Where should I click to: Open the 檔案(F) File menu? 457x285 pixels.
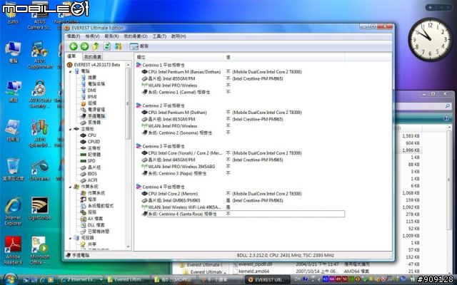[x=74, y=36]
